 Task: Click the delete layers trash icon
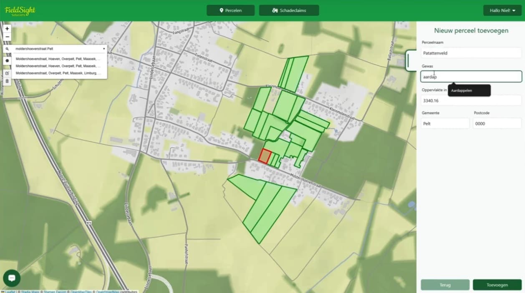click(7, 81)
